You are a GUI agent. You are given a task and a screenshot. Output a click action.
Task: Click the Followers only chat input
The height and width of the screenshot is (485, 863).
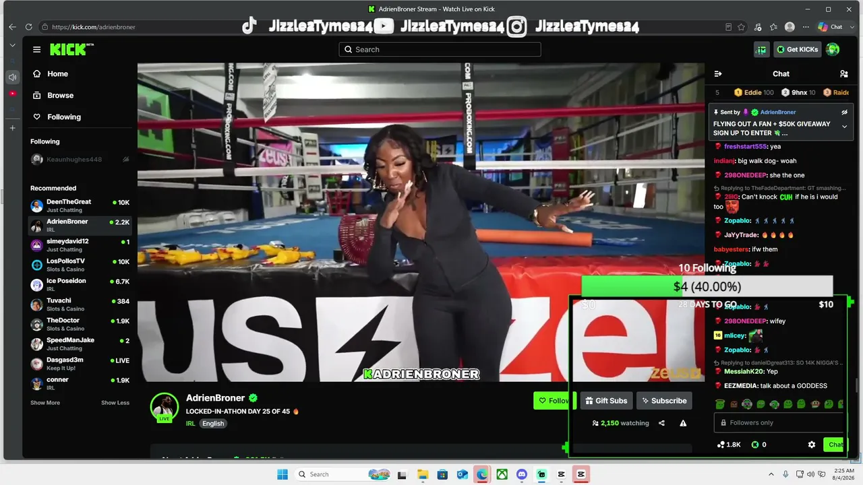coord(779,422)
